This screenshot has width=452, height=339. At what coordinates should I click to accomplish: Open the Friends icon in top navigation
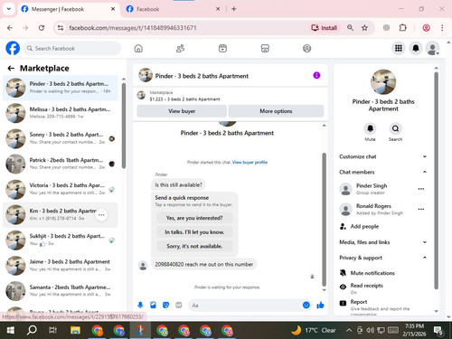180,48
